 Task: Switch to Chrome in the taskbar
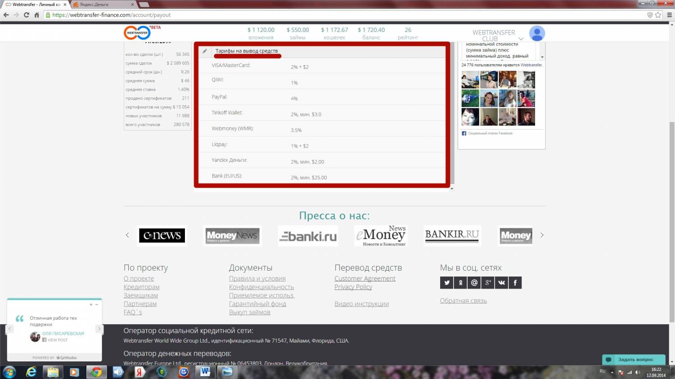pos(96,372)
